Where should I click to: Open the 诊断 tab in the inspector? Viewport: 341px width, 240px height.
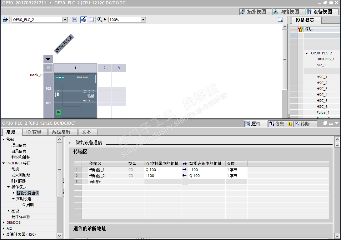pos(305,124)
